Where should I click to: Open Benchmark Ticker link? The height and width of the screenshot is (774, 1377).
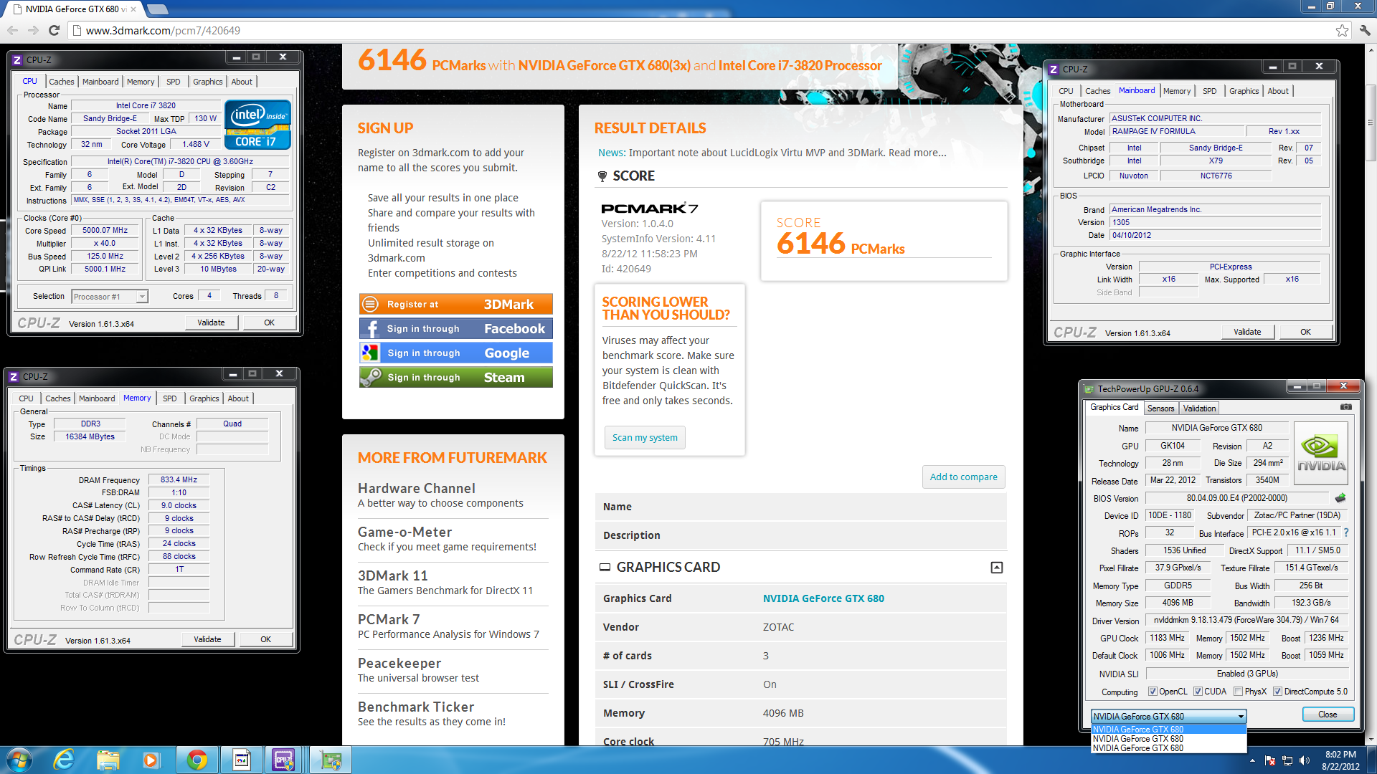pyautogui.click(x=416, y=707)
